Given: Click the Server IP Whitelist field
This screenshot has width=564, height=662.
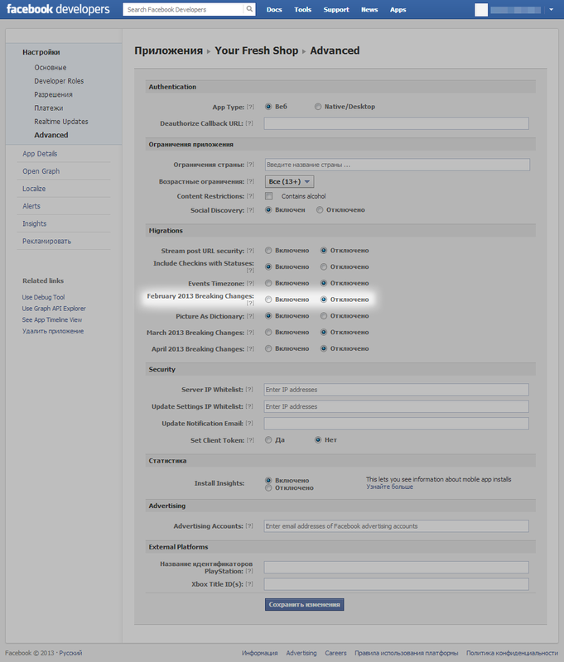Looking at the screenshot, I should [x=396, y=390].
